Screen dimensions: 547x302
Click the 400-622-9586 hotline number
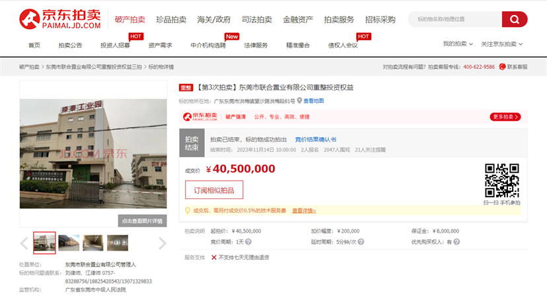[x=478, y=67]
